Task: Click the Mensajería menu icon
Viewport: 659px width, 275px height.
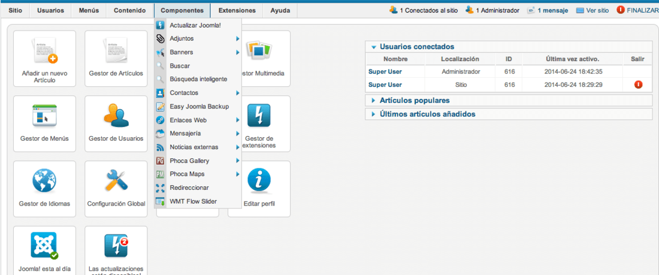Action: 160,134
